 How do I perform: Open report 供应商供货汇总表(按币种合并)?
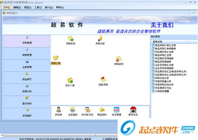169,71
